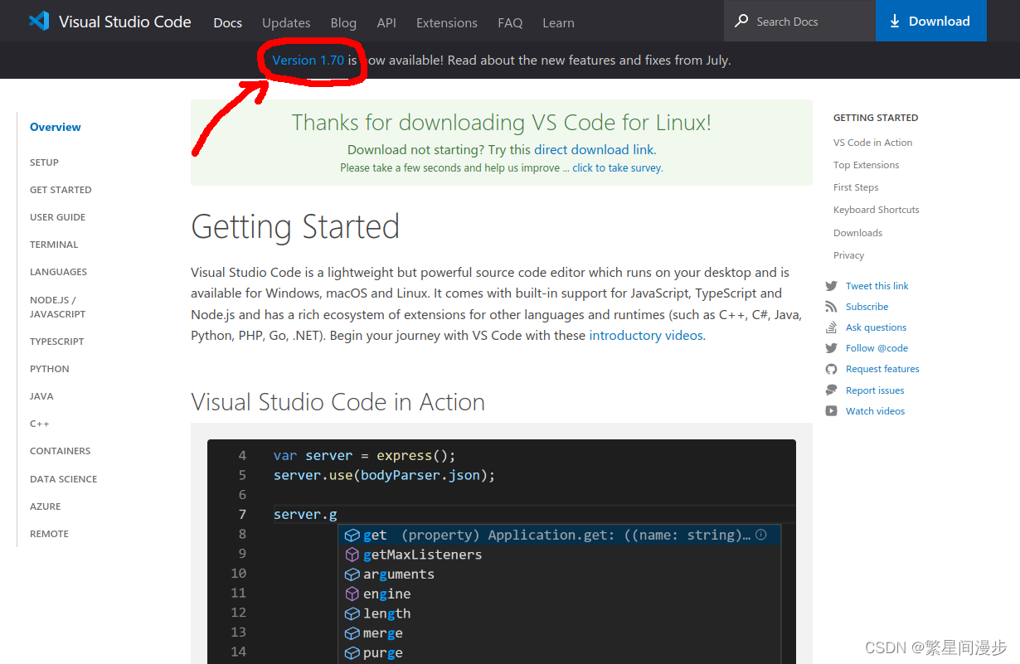This screenshot has width=1020, height=664.
Task: Open the Docs tab in top navigation
Action: tap(228, 22)
